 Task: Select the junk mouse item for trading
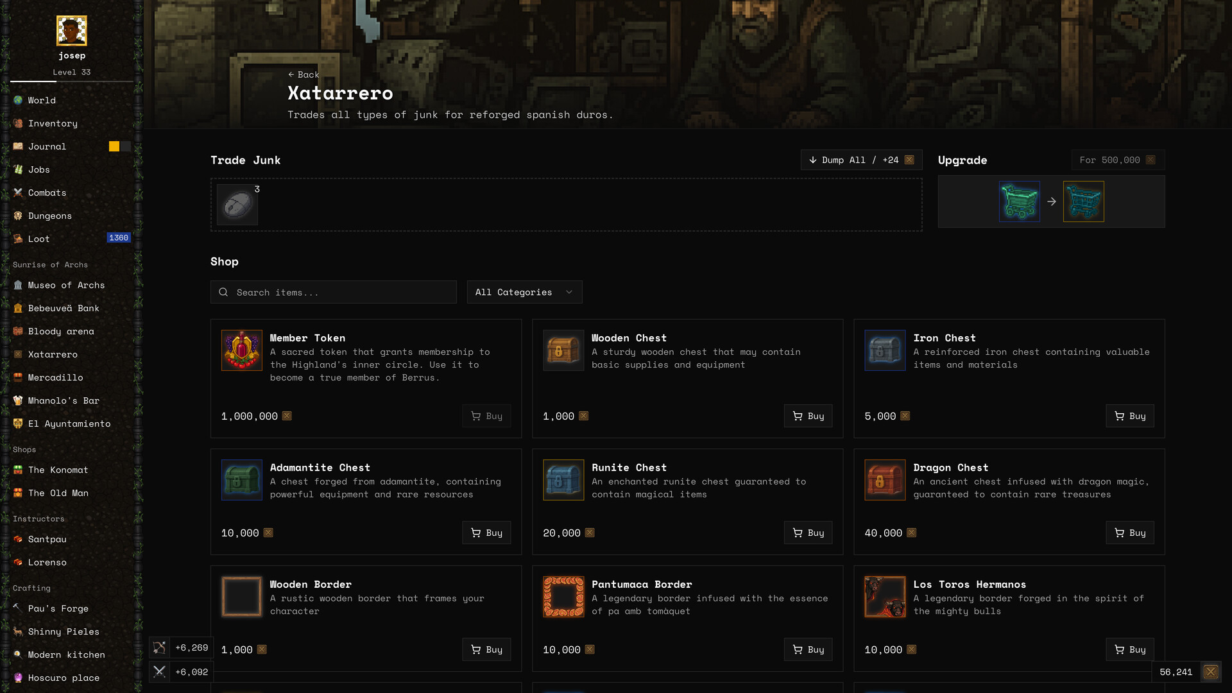(237, 204)
